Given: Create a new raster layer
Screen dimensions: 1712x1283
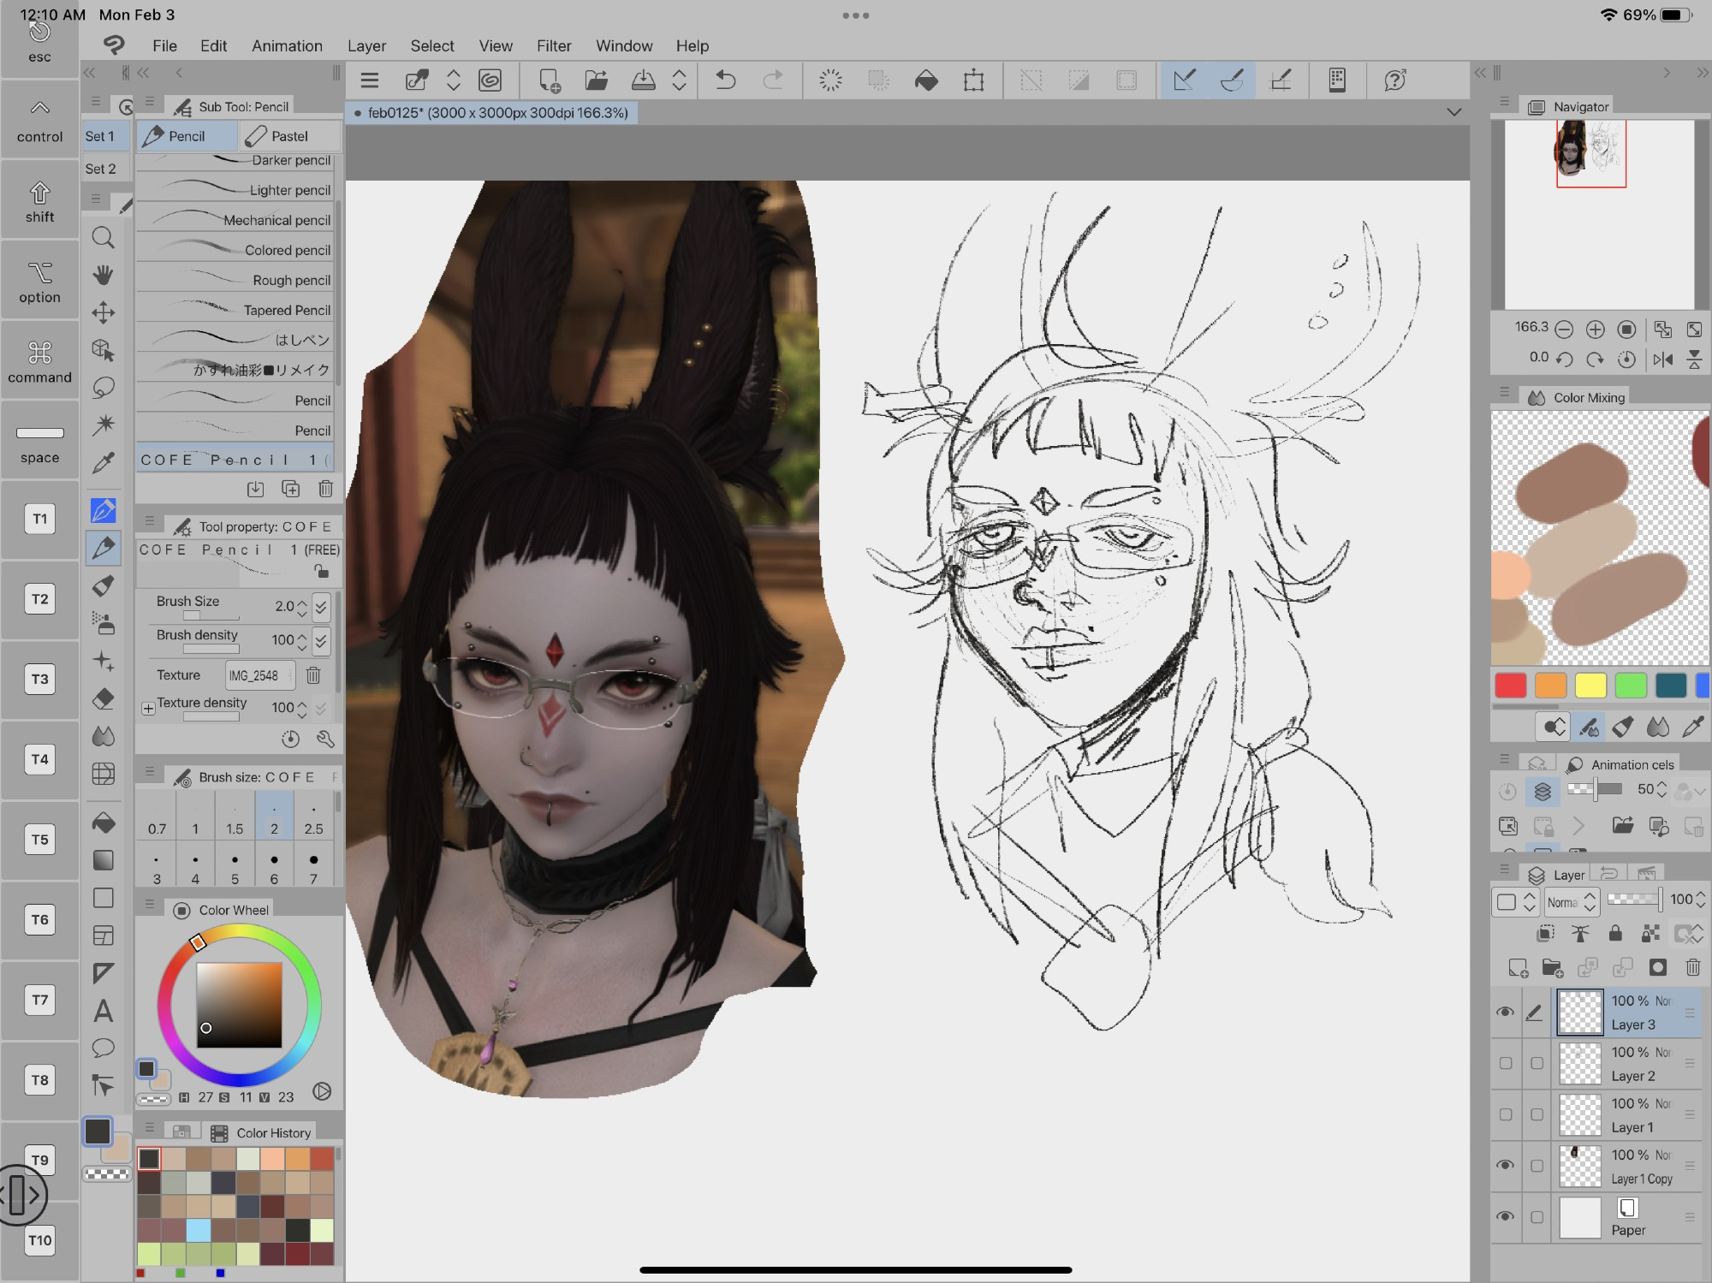Looking at the screenshot, I should click(1518, 967).
